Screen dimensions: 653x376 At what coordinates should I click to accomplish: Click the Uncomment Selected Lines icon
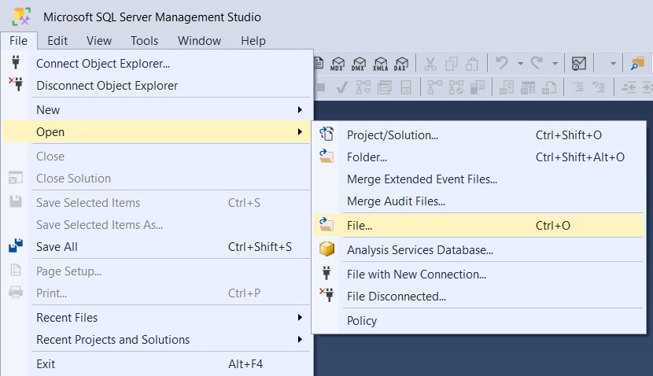[599, 87]
